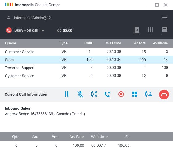Click the call transfer icon

94,94
